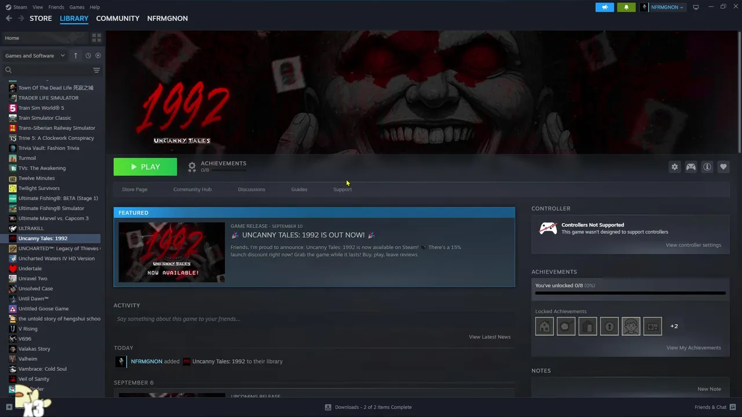Open the Discussions link
742x417 pixels.
(x=252, y=189)
